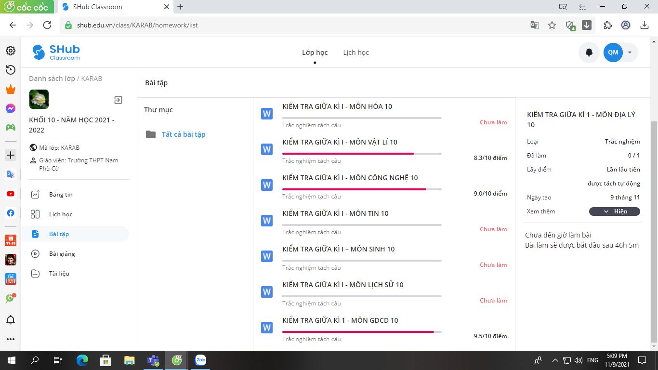Click Word icon beside MÔN GDCD 10
The width and height of the screenshot is (658, 370).
coord(267,328)
